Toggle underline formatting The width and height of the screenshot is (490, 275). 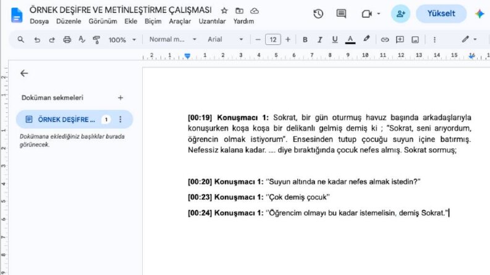click(335, 39)
